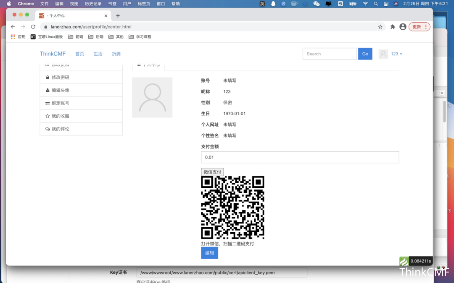Open Control Center in menu bar
This screenshot has height=283, width=454.
(386, 4)
